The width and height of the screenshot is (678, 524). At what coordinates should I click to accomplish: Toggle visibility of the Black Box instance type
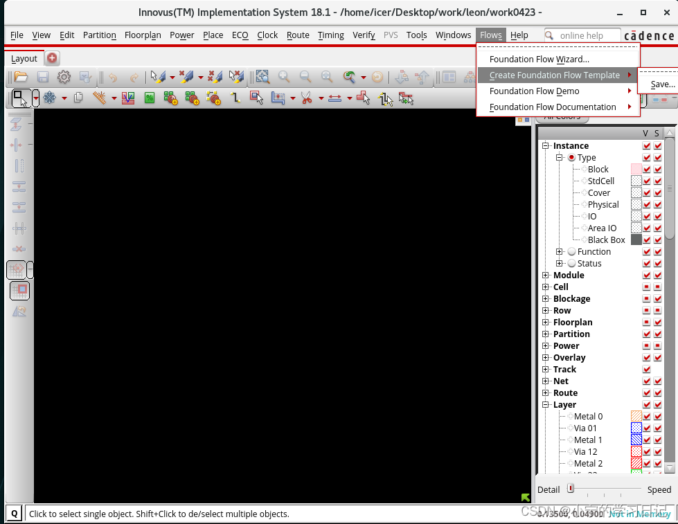pyautogui.click(x=646, y=240)
